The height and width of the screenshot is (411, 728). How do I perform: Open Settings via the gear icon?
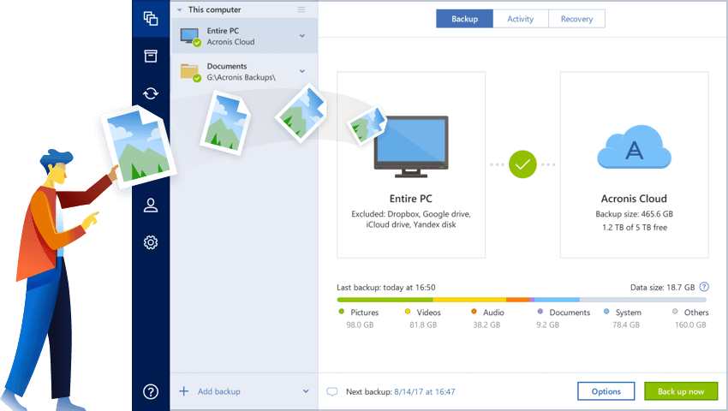click(x=151, y=242)
